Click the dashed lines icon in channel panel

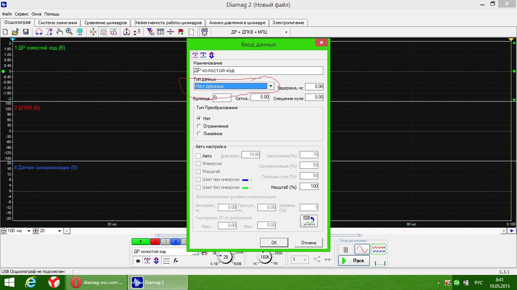pyautogui.click(x=166, y=260)
